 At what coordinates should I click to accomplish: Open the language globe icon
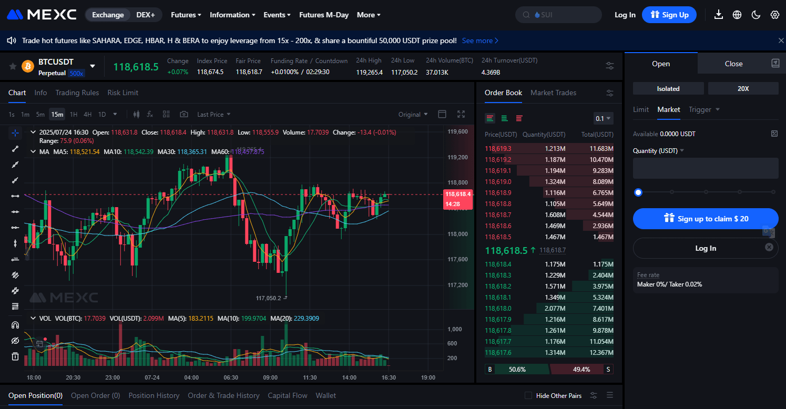[x=737, y=15]
